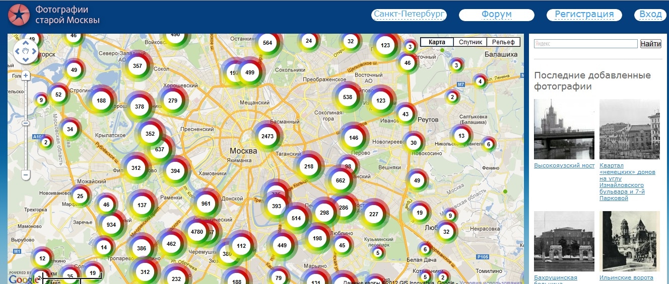The width and height of the screenshot is (669, 284).
Task: Select the Карта map type
Action: tap(437, 42)
